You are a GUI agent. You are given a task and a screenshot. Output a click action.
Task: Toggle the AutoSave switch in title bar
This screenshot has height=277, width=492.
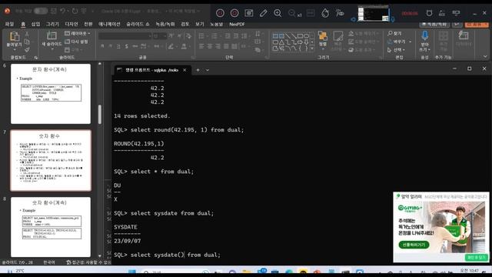pyautogui.click(x=41, y=11)
